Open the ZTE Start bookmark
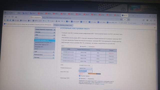This screenshot has width=160, height=90. click(x=23, y=20)
